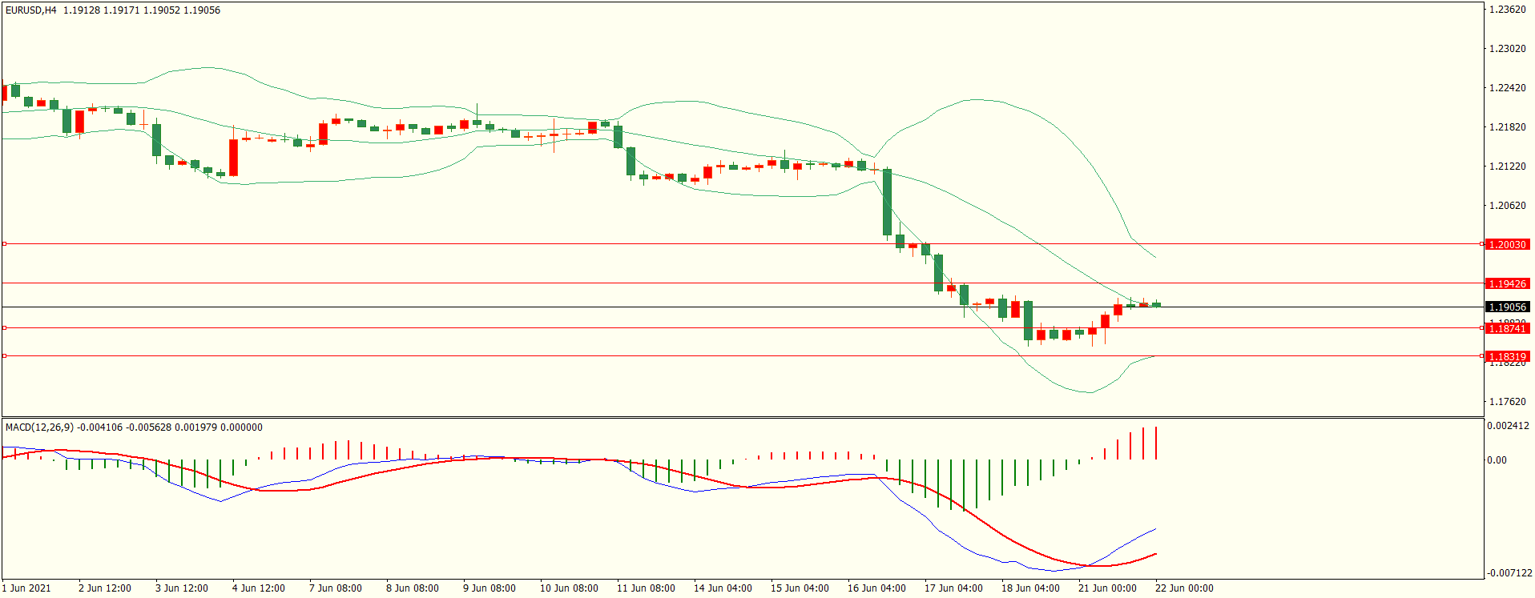Click the 1.21820 price axis value
This screenshot has width=1535, height=598.
(x=1507, y=127)
